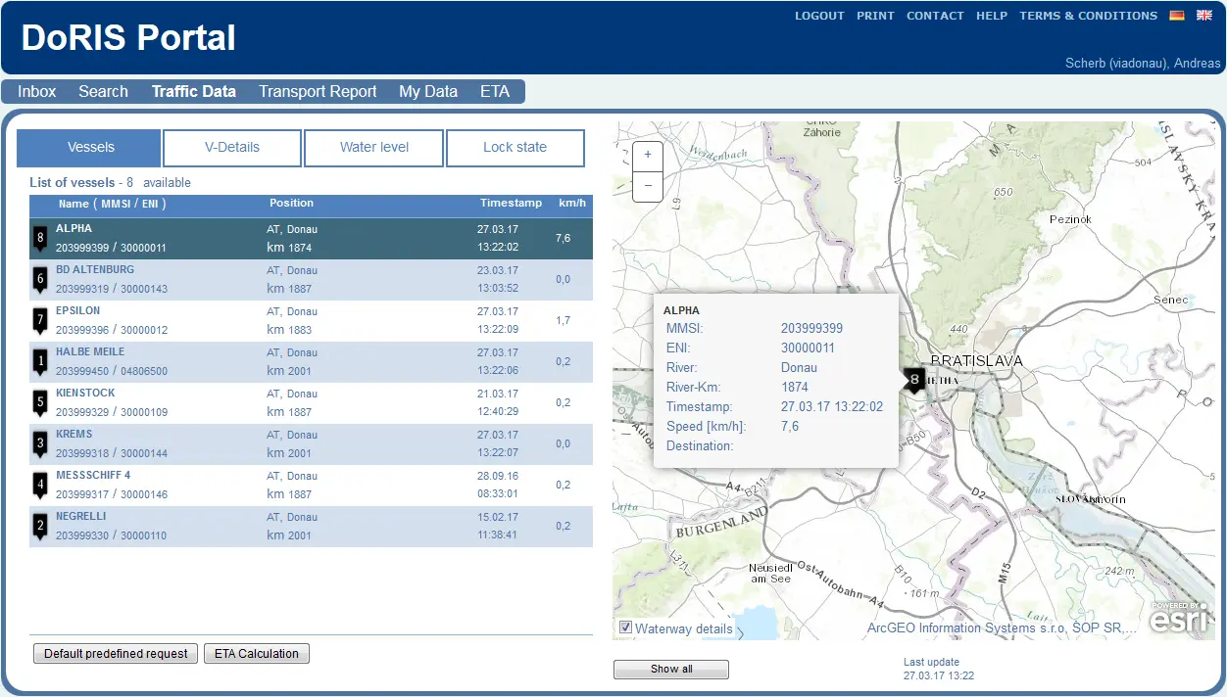Zoom in on the map
1227x697 pixels.
coord(648,156)
